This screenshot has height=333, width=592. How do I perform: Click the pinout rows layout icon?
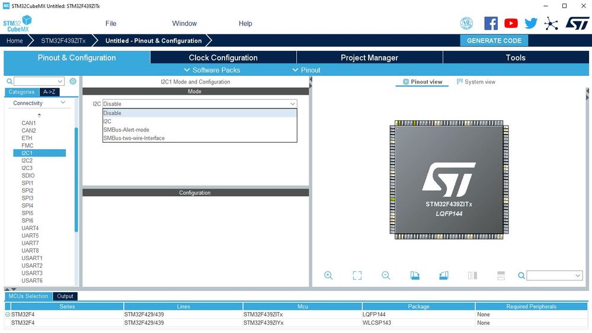501,276
